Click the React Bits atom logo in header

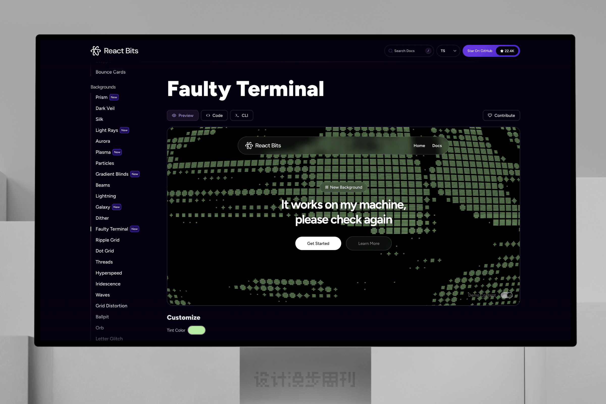click(x=96, y=51)
